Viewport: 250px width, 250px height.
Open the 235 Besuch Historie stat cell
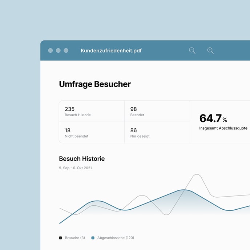click(92, 111)
